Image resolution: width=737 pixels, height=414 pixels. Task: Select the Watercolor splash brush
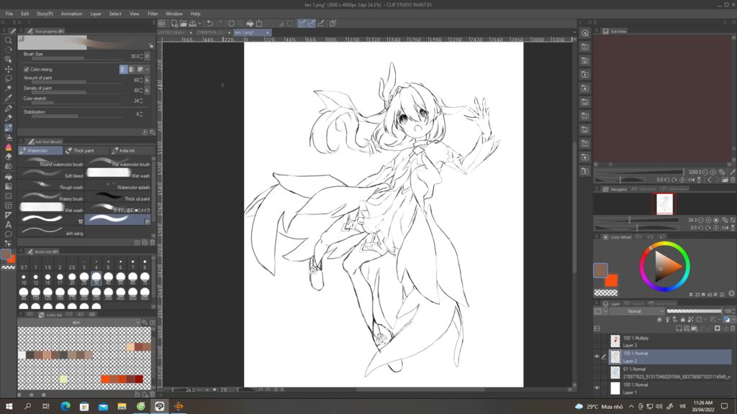pos(118,186)
